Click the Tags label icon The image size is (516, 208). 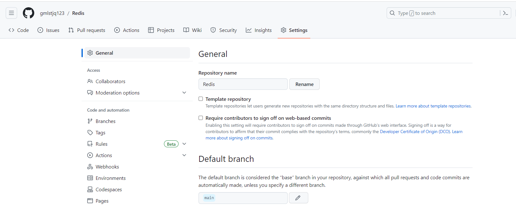[x=90, y=132]
